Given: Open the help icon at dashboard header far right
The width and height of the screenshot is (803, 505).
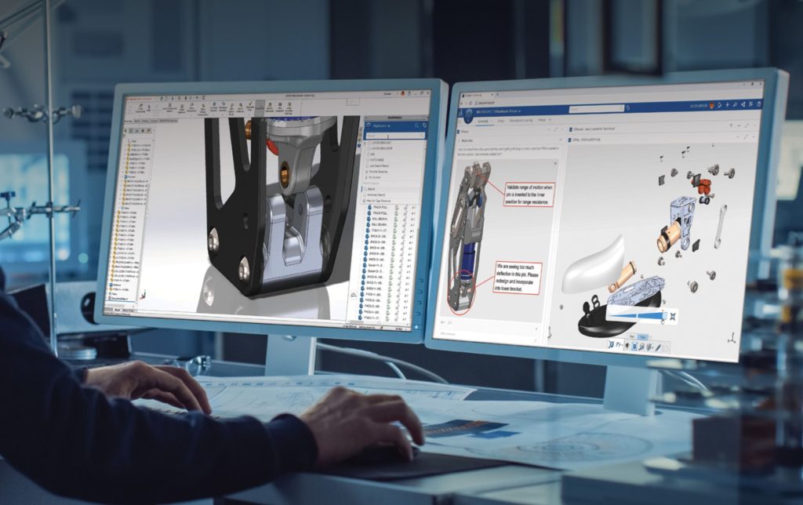Looking at the screenshot, I should point(758,104).
